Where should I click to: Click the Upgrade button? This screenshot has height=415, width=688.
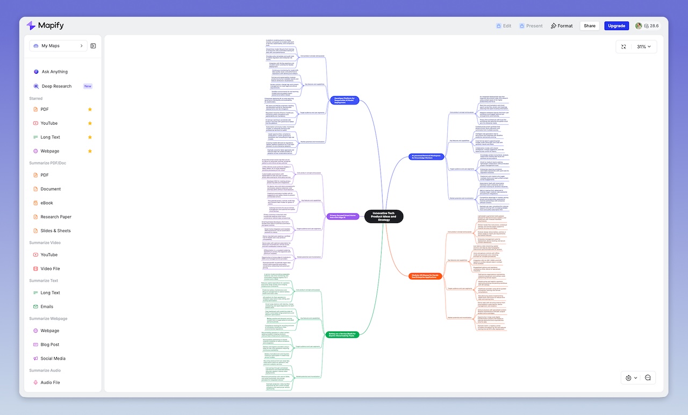click(616, 25)
